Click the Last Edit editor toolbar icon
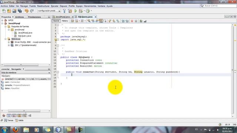Image resolution: width=237 pixels, height=133 pixels. [x=73, y=21]
